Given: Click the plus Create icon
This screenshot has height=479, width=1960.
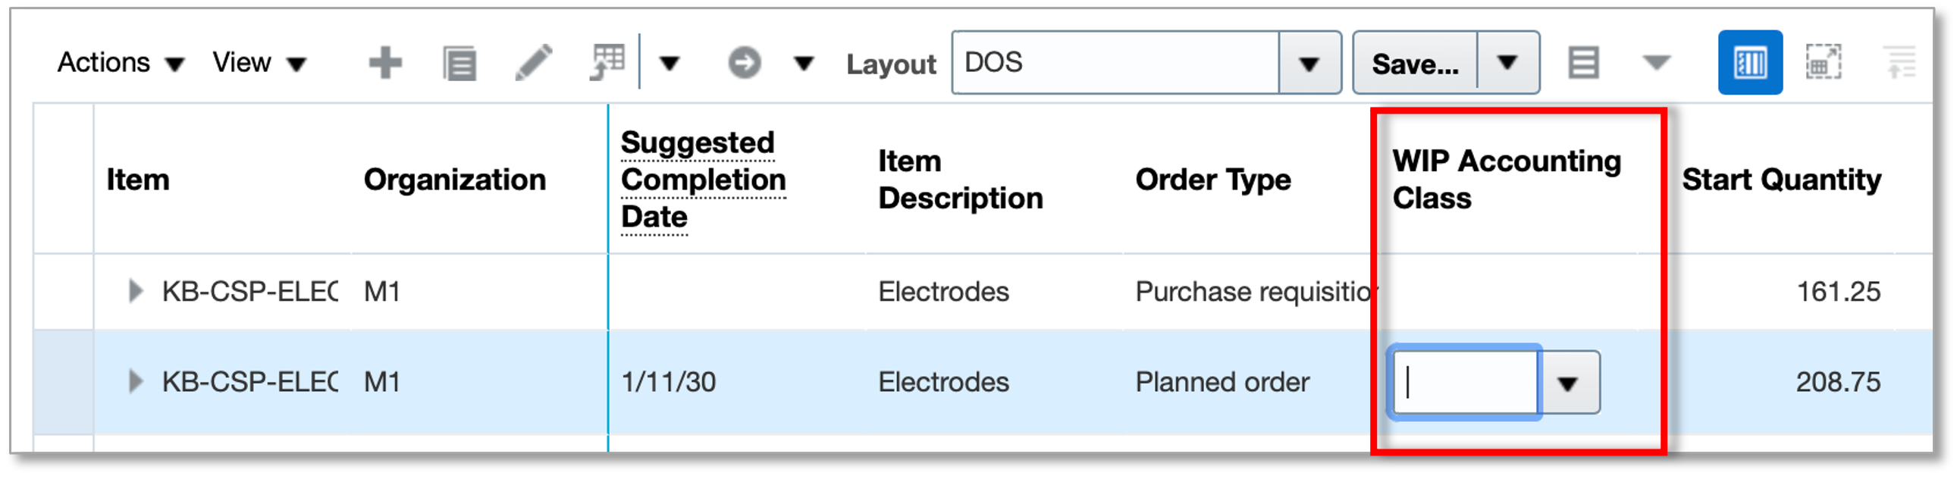Looking at the screenshot, I should (385, 63).
